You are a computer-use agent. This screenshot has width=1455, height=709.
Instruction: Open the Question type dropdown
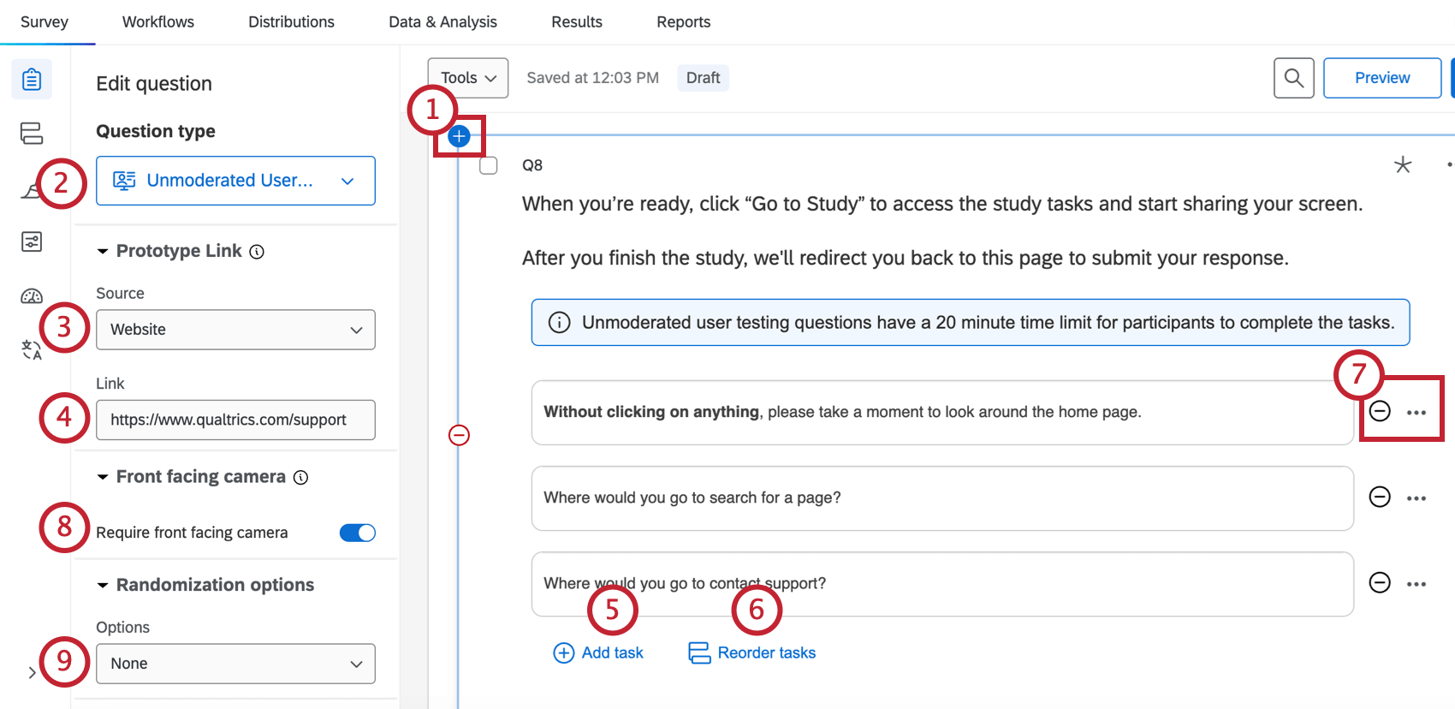coord(235,181)
